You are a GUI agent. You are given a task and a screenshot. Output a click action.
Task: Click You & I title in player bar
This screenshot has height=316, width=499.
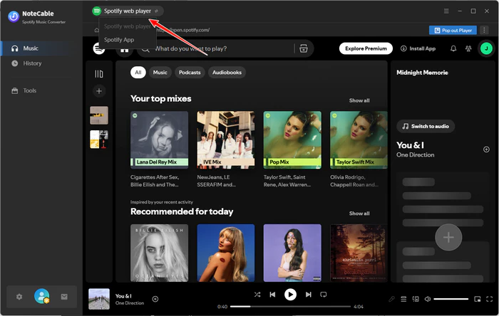[123, 296]
